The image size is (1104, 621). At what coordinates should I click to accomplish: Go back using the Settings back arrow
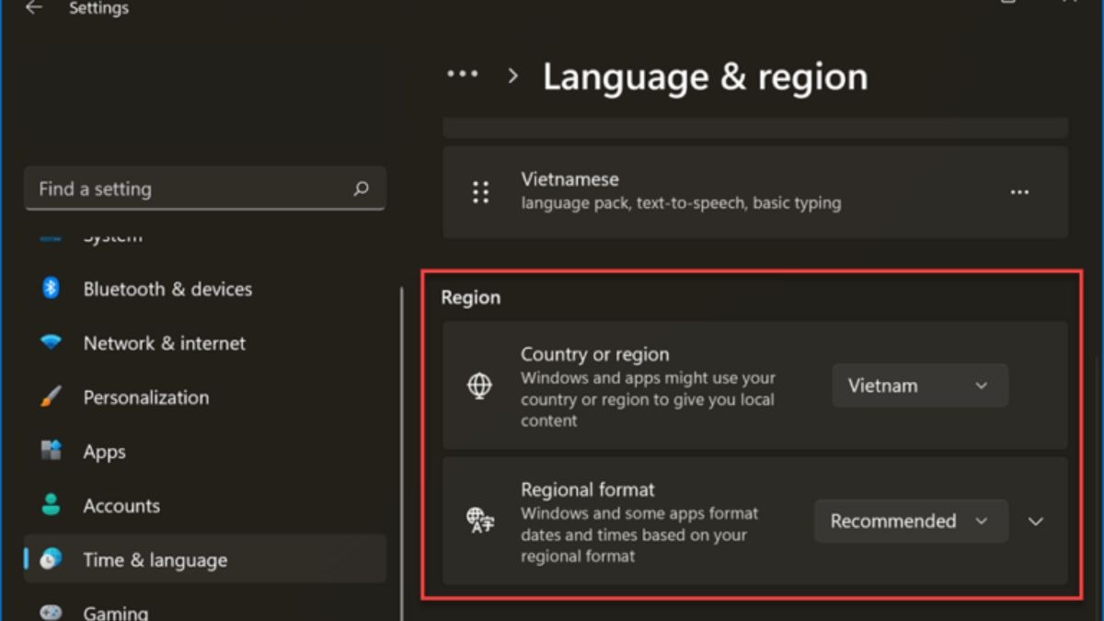[x=34, y=8]
